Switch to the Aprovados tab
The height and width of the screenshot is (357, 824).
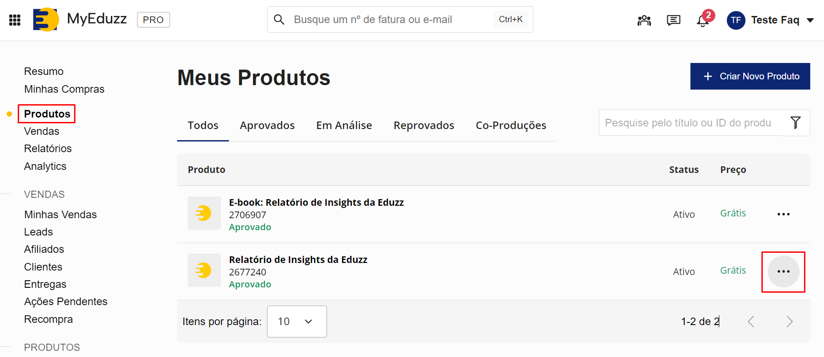[x=267, y=126]
